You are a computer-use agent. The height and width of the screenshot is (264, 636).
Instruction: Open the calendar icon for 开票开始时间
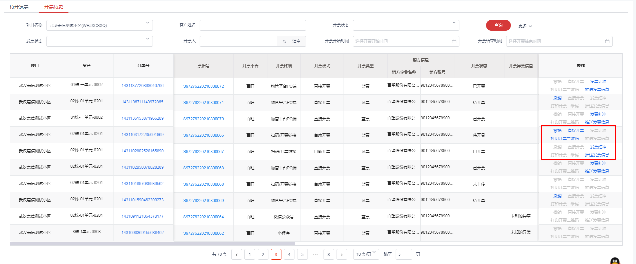(x=454, y=41)
